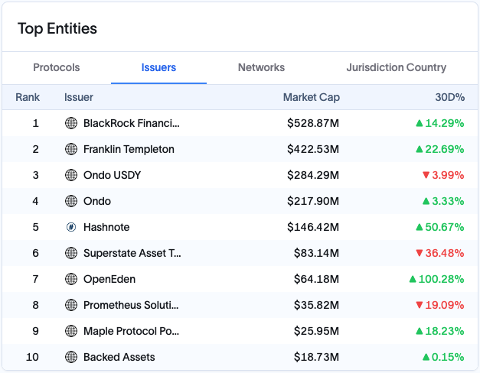Click the $18.73M market cap value

[316, 357]
